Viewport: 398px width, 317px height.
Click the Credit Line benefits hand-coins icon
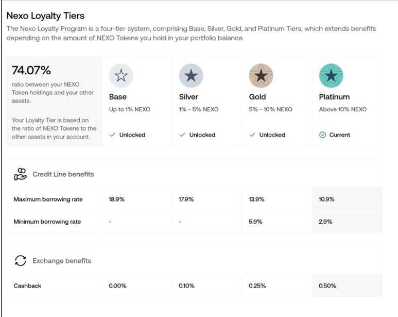[x=21, y=174]
